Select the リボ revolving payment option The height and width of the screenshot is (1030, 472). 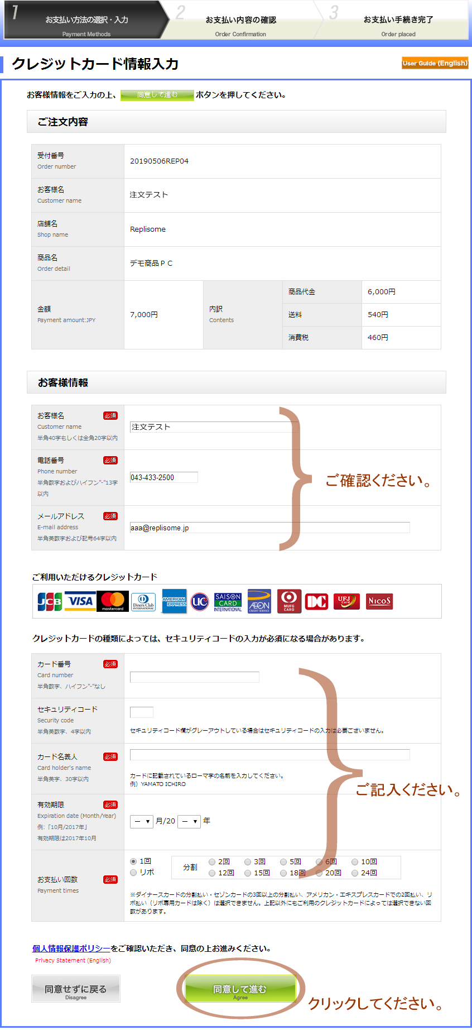tap(133, 873)
